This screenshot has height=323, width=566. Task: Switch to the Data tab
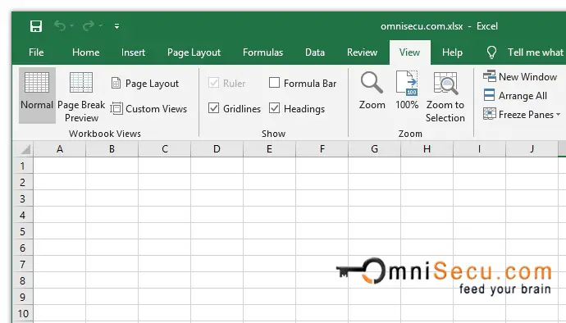click(x=315, y=52)
